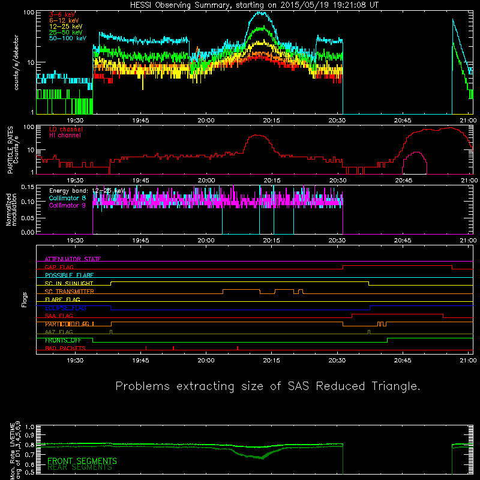This screenshot has height=480, width=480.
Task: Click the FRONTS OFF flag label
Action: pos(63,340)
